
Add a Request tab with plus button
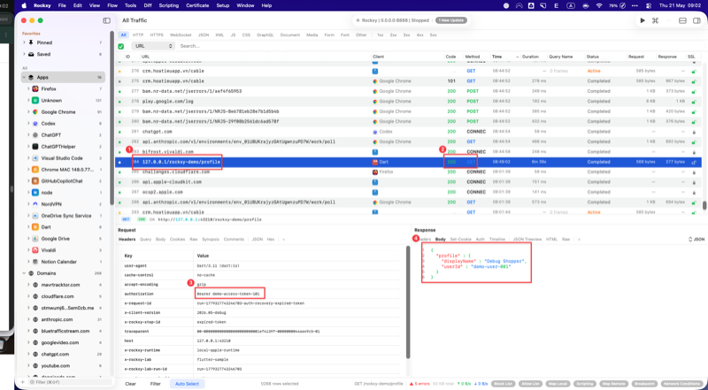283,240
